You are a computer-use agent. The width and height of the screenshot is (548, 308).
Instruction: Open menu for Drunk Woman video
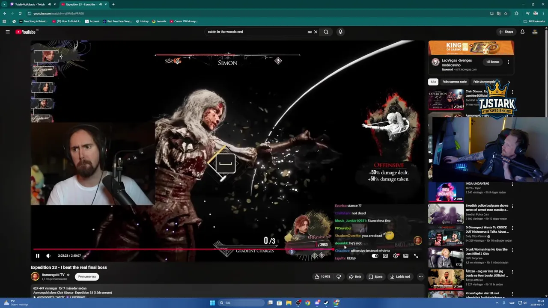[x=512, y=250]
